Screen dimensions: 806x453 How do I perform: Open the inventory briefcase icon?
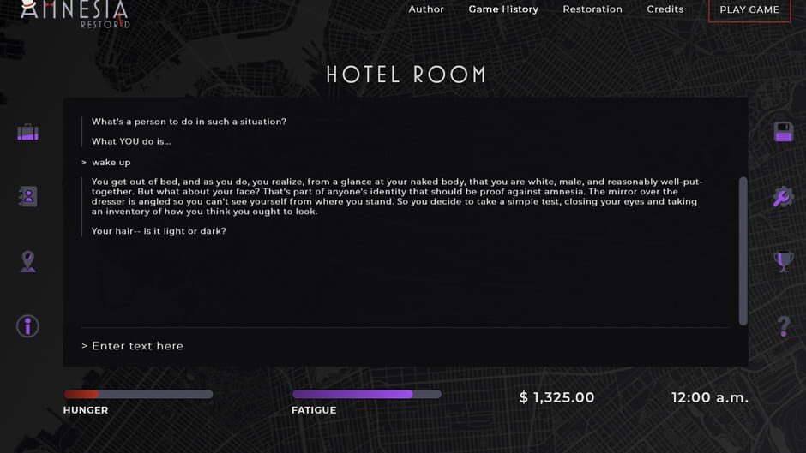point(27,133)
